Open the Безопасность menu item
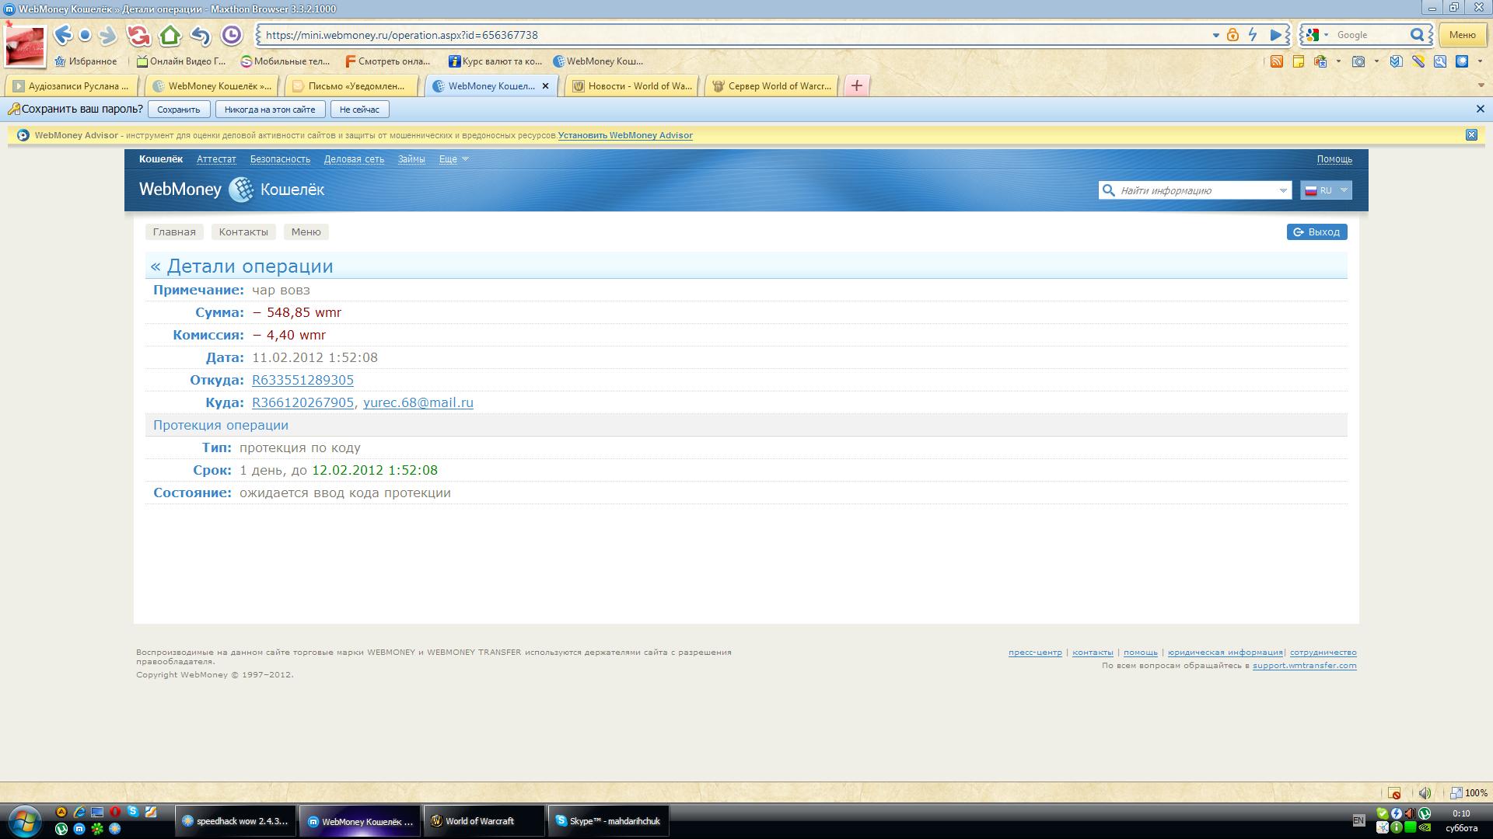The width and height of the screenshot is (1493, 839). tap(280, 159)
